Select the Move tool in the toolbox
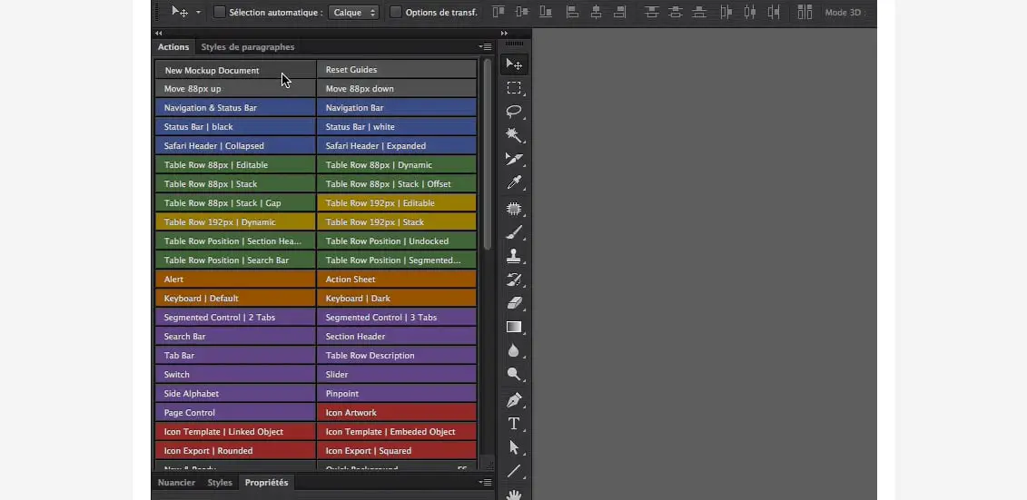Image resolution: width=1027 pixels, height=500 pixels. [x=514, y=64]
